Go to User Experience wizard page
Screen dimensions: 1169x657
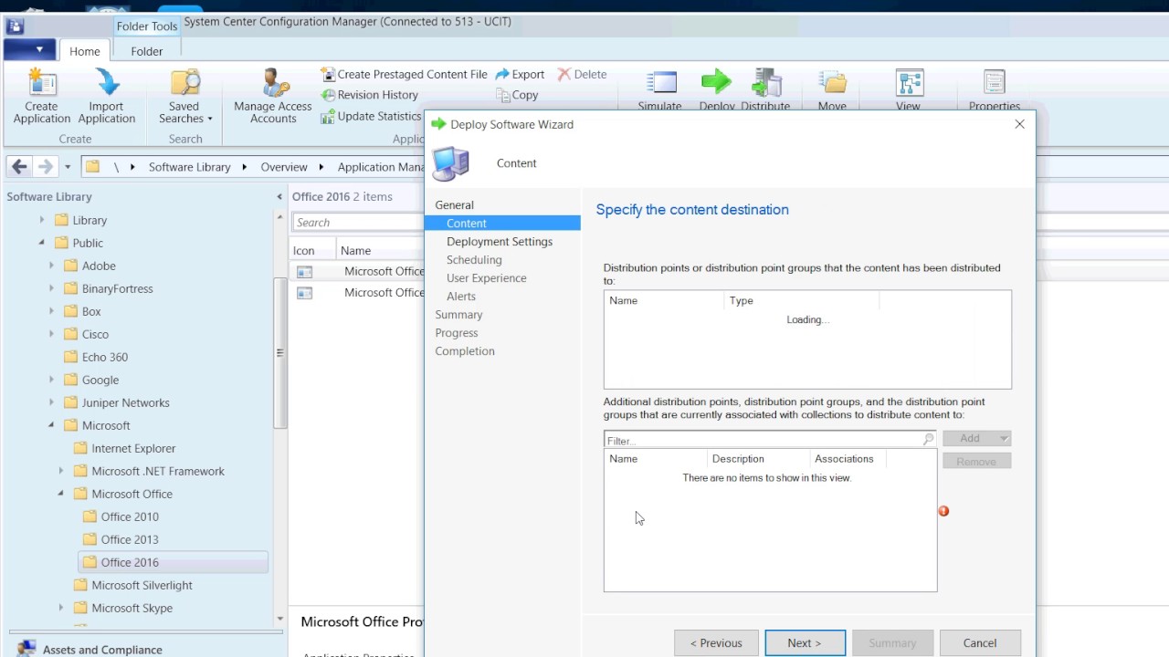(486, 277)
